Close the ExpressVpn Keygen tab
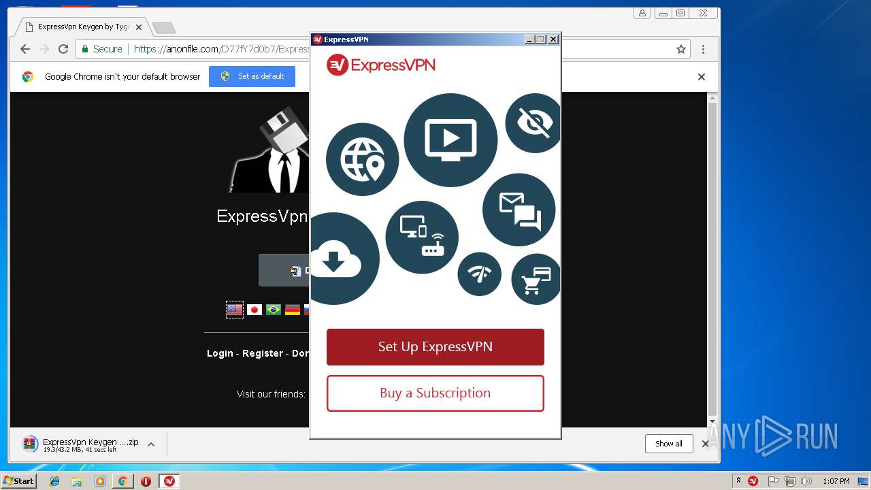Viewport: 871px width, 490px height. 139,27
